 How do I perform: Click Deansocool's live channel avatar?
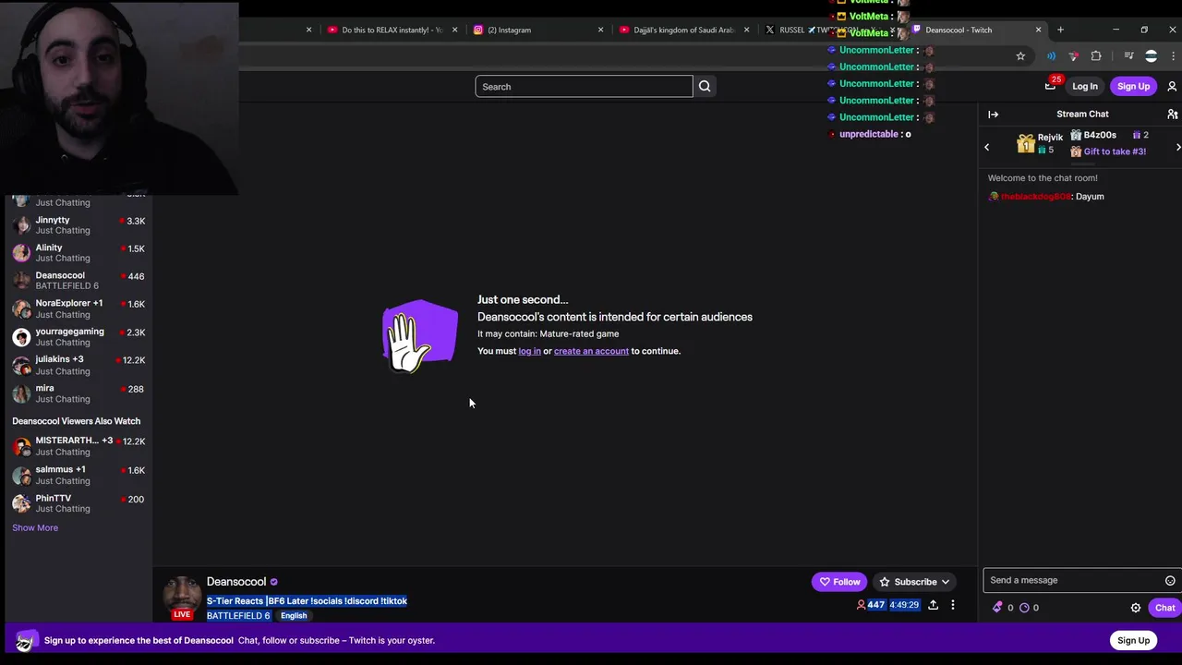click(182, 598)
